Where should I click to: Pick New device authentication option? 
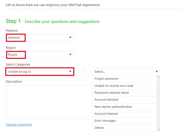(125, 107)
